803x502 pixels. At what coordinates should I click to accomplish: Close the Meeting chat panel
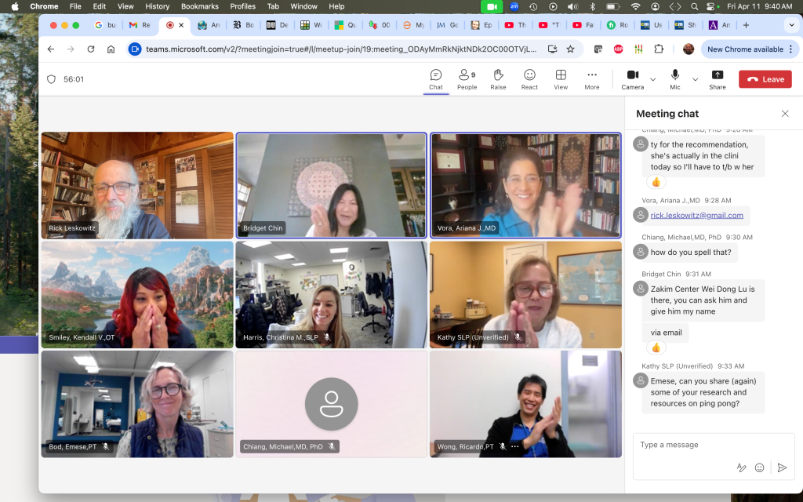[x=785, y=114]
